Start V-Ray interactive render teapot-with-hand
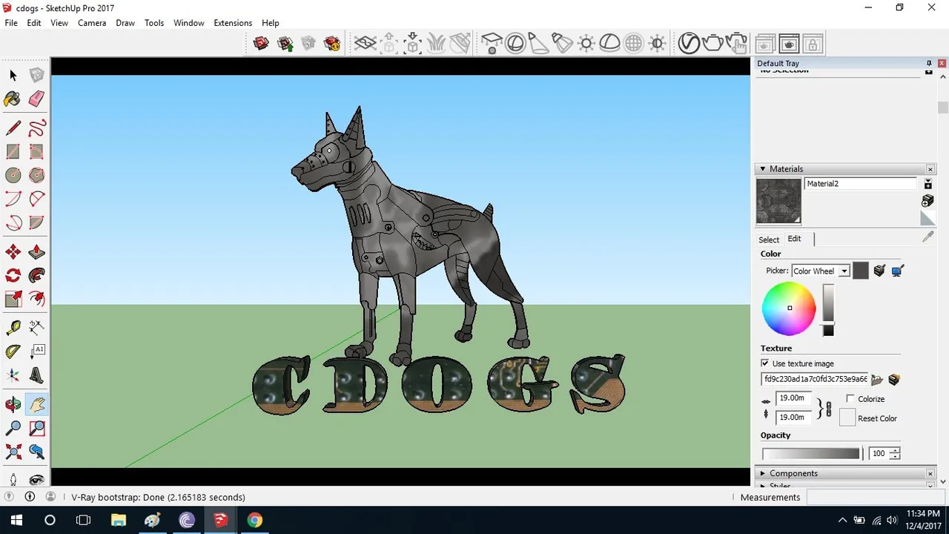949x534 pixels. [735, 43]
